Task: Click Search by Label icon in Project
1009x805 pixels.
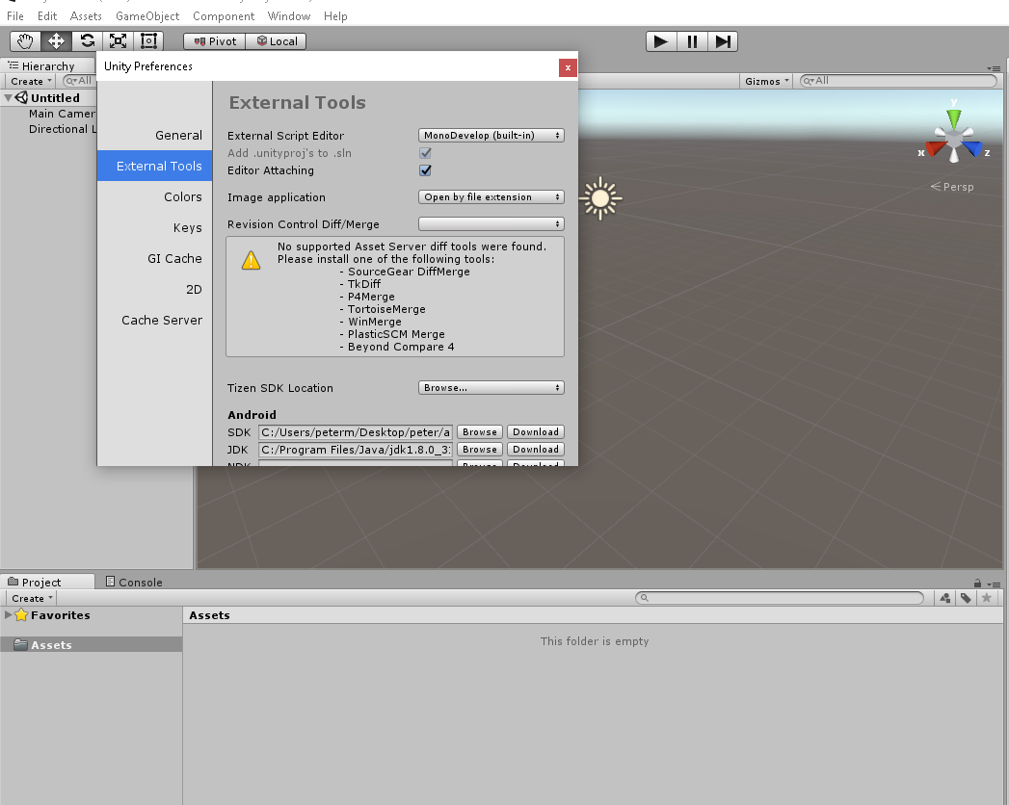Action: [966, 598]
